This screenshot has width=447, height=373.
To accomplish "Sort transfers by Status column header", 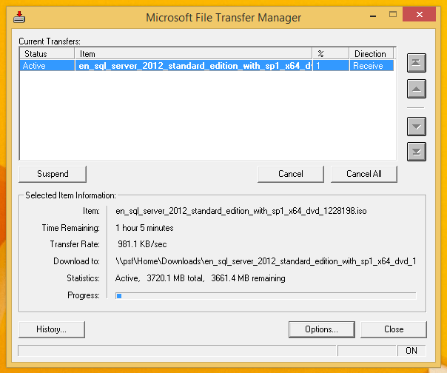I will coord(47,53).
